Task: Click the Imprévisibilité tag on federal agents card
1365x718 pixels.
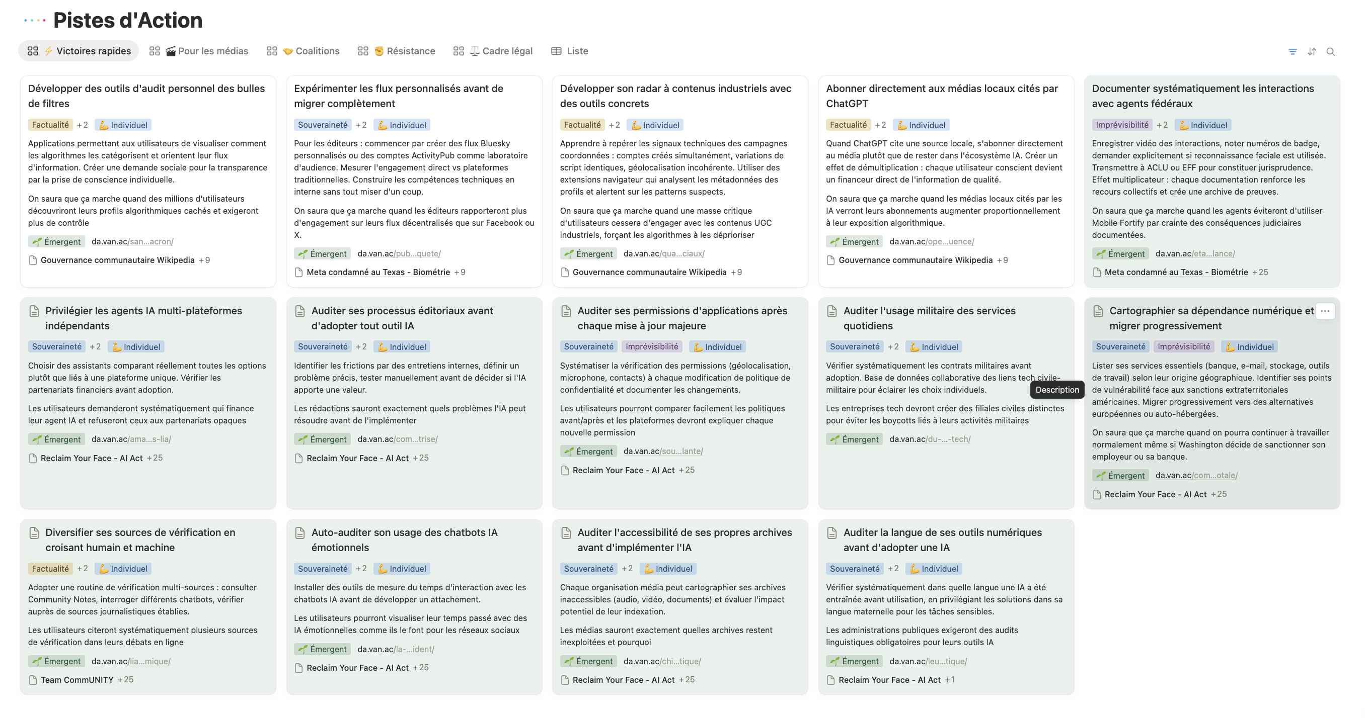Action: point(1122,125)
